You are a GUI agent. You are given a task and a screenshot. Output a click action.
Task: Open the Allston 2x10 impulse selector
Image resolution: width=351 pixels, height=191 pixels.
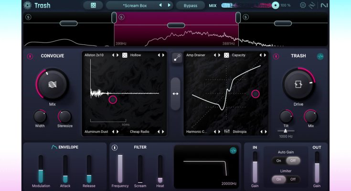click(94, 55)
